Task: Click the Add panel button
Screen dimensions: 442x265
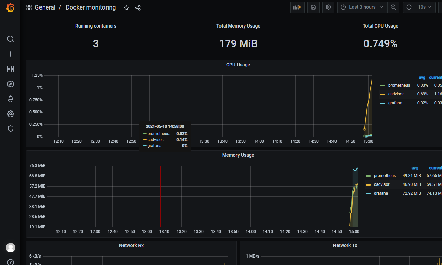Action: pyautogui.click(x=297, y=7)
